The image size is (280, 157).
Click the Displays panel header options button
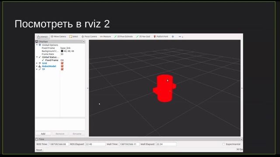click(x=84, y=41)
